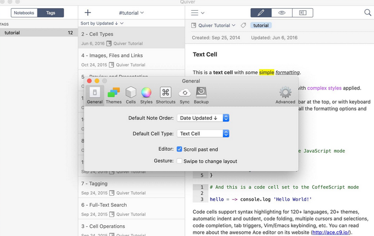The width and height of the screenshot is (374, 236).
Task: Select note 2 - Cell Types
Action: click(131, 37)
